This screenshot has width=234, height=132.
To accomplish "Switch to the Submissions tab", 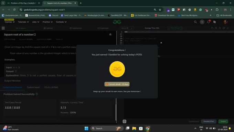I will point(76,28).
